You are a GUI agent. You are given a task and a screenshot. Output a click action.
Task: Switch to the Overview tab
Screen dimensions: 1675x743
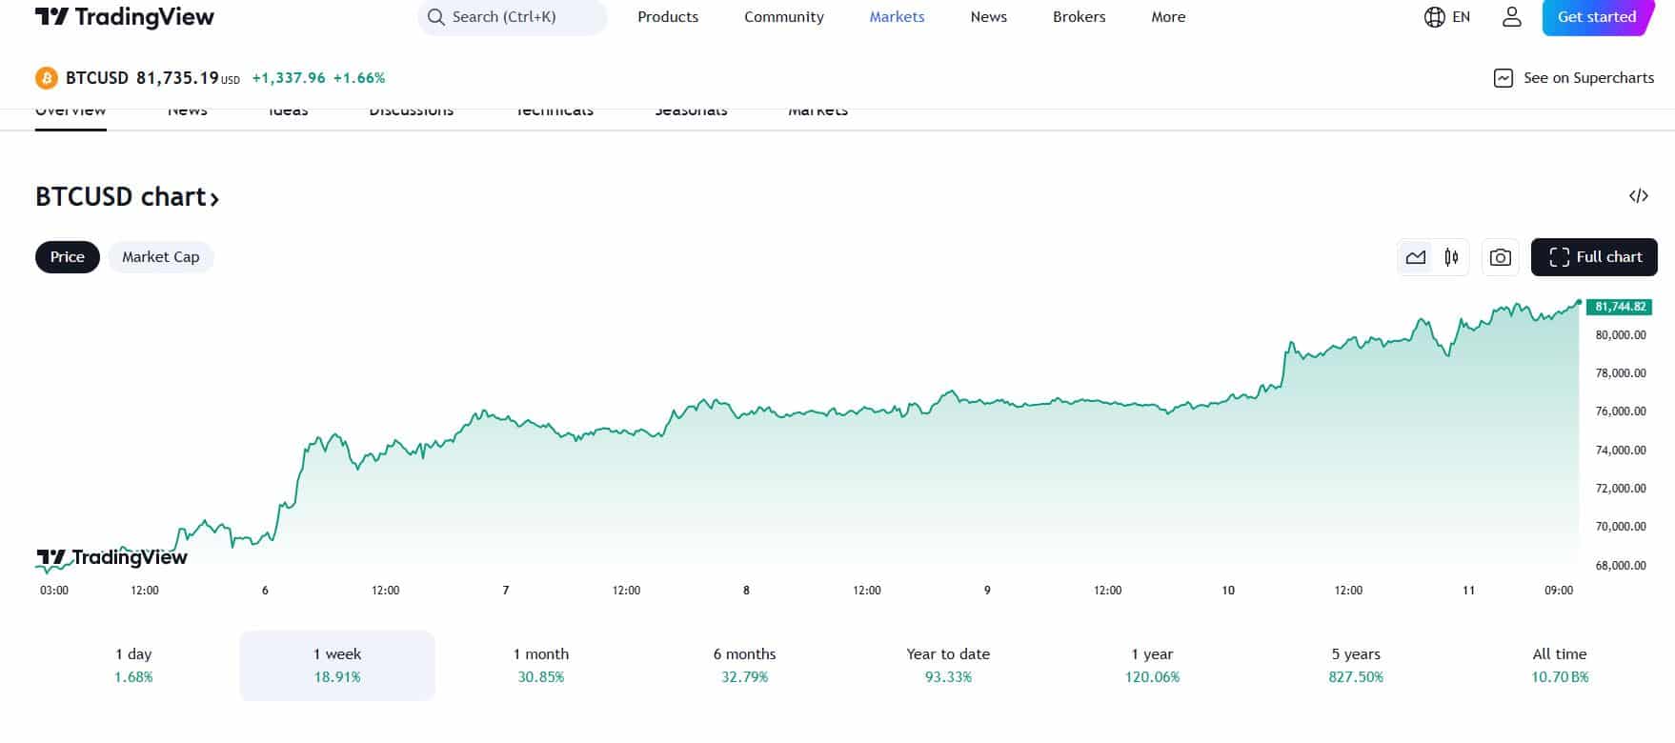tap(71, 112)
